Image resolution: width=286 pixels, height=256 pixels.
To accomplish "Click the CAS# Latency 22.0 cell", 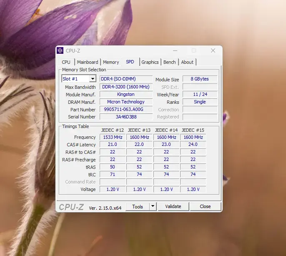I will coord(139,144).
